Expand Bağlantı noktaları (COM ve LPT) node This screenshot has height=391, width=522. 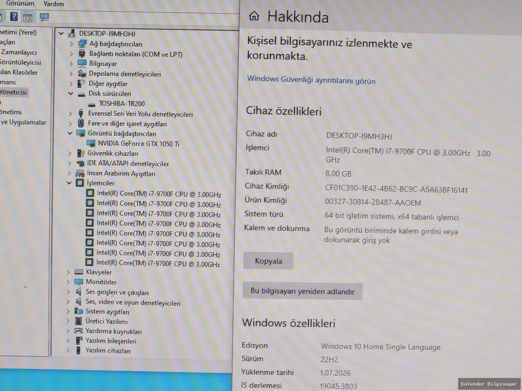[71, 54]
